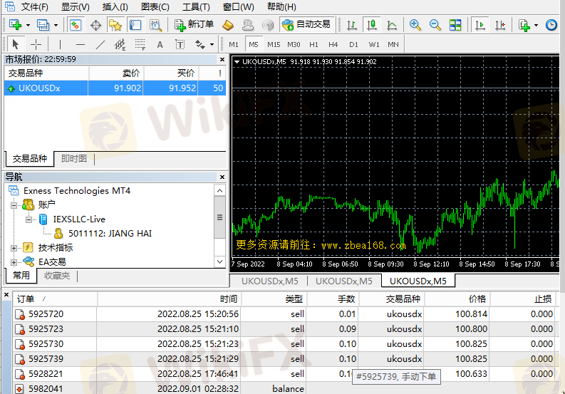This screenshot has height=394, width=565.
Task: Click navigator scrollbar down arrow
Action: [x=220, y=261]
